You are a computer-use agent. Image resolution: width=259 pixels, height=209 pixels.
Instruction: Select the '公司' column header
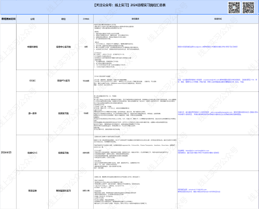[x=32, y=19]
